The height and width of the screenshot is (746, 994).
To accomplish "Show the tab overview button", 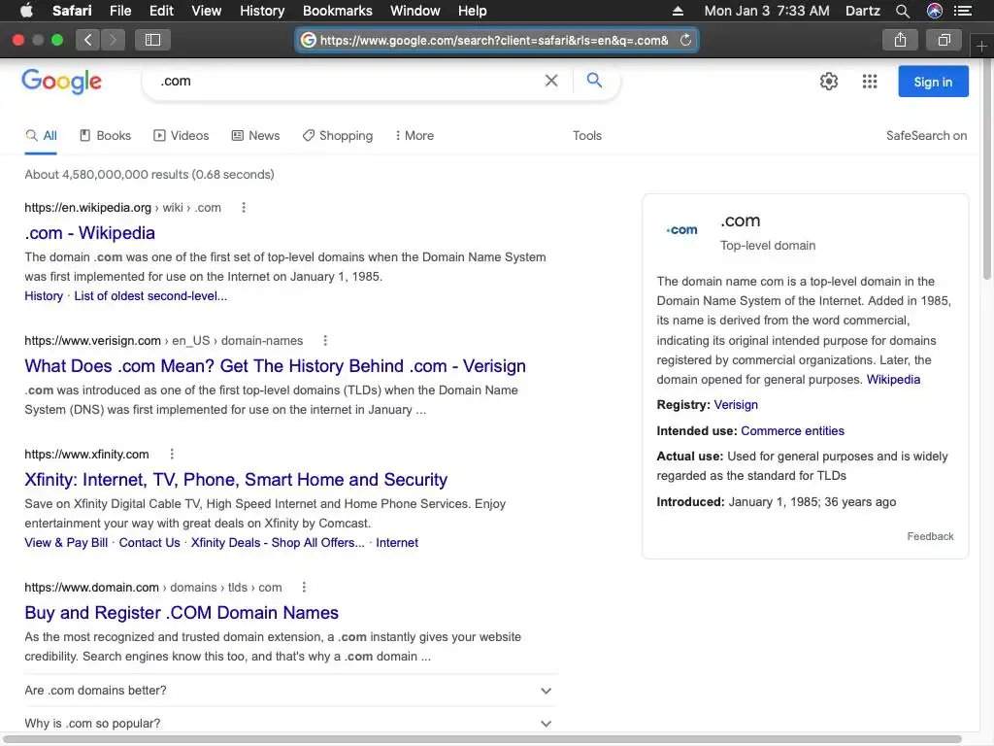I will coord(944,40).
